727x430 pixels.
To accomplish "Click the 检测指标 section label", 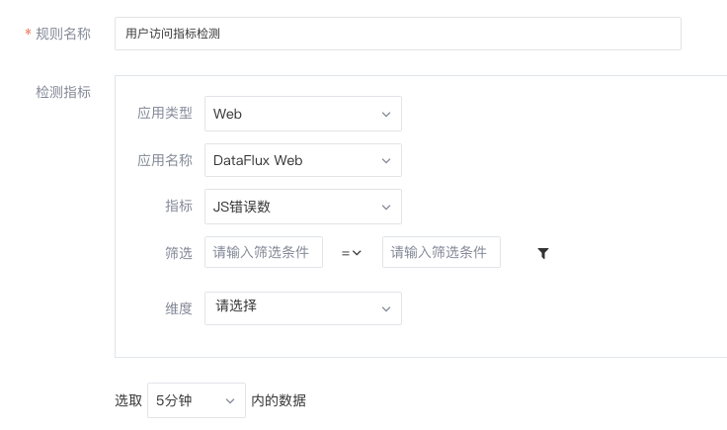I will click(x=63, y=92).
